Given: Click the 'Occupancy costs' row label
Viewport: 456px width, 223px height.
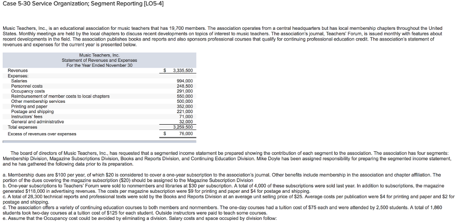Looking at the screenshot, I should coord(28,91).
